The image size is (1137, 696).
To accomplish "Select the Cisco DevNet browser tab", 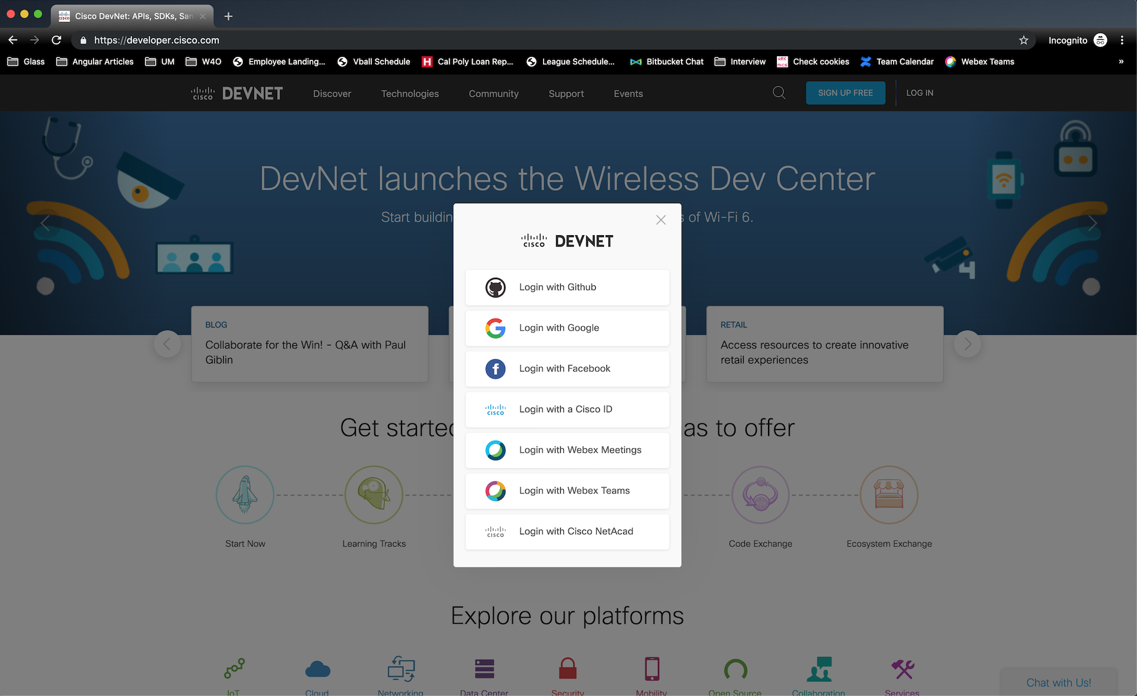I will click(x=131, y=16).
